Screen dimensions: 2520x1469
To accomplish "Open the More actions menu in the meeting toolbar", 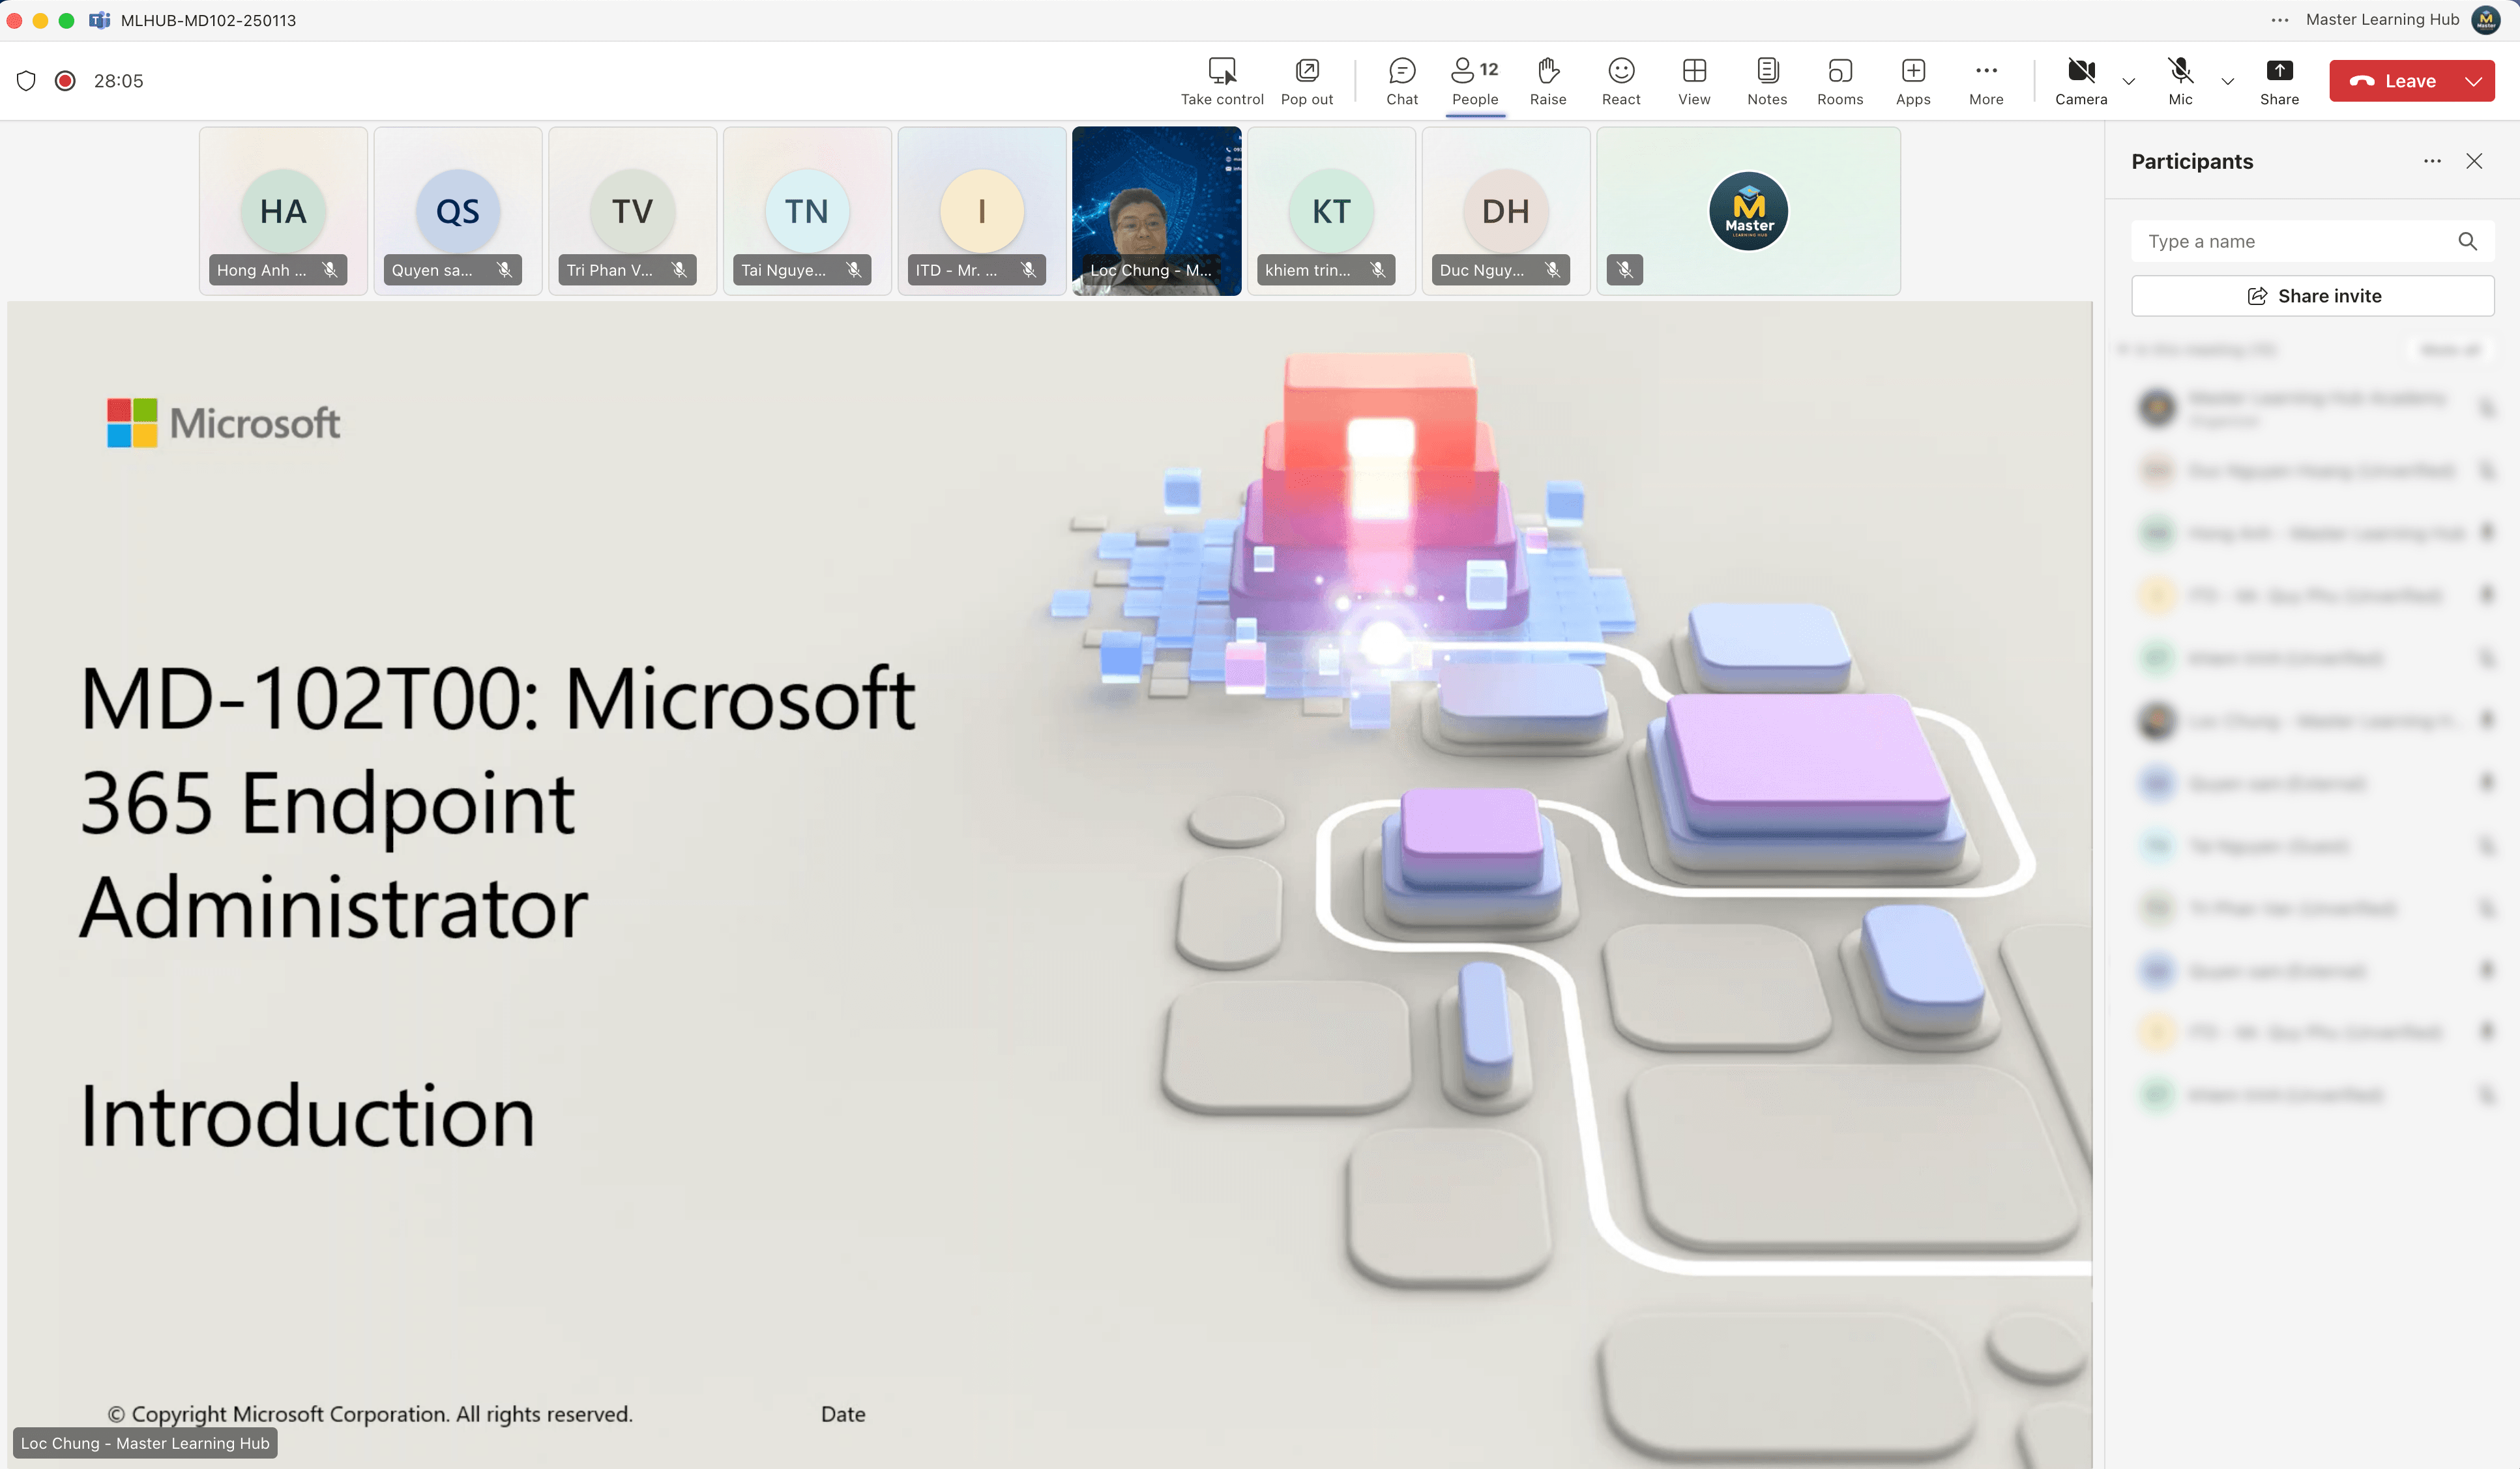I will (x=1985, y=81).
